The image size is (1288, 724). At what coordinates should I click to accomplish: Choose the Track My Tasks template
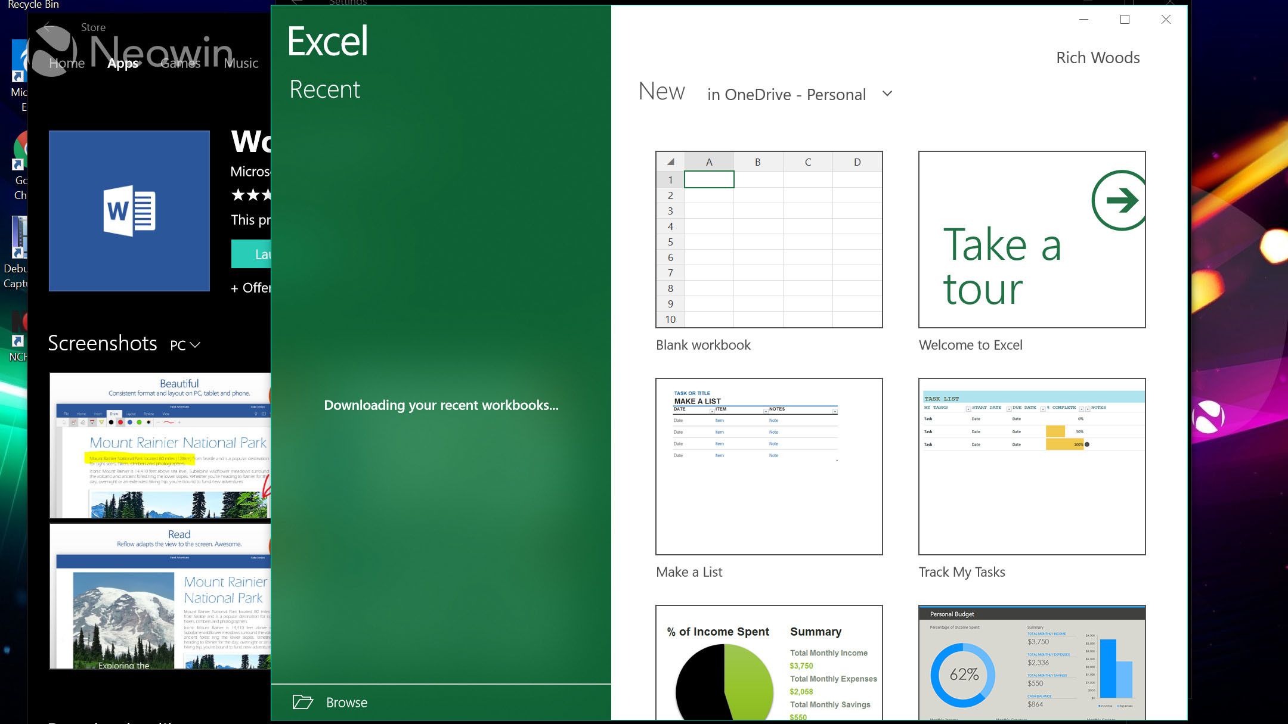pyautogui.click(x=1032, y=466)
